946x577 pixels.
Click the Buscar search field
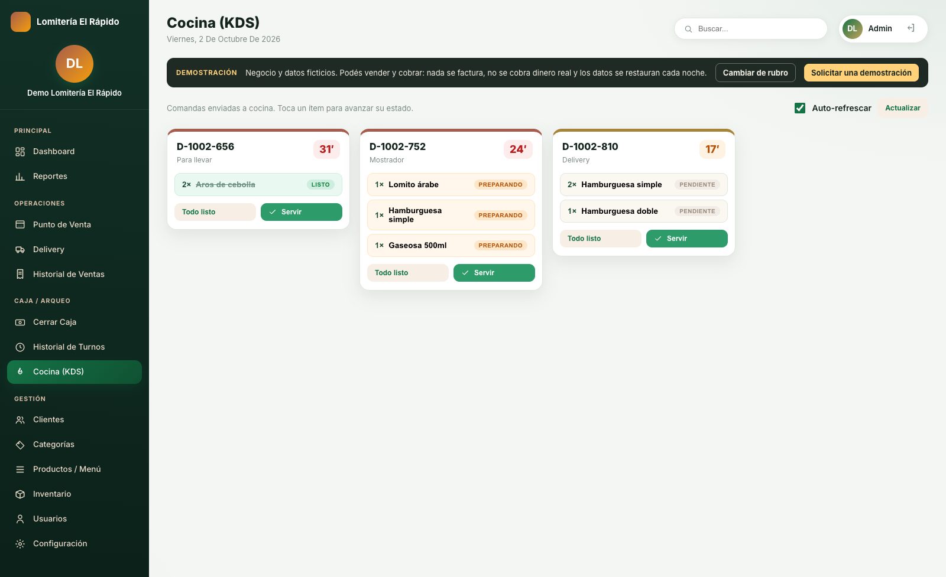751,29
